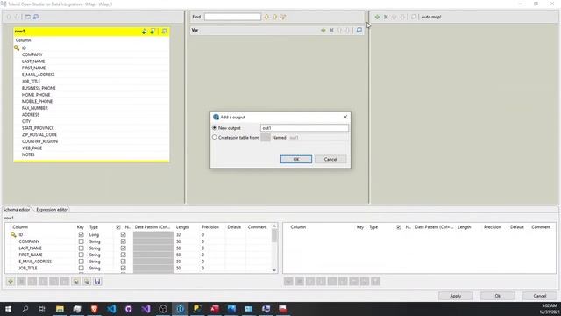
Task: Add a variable with the Var green plus
Action: coord(323,31)
